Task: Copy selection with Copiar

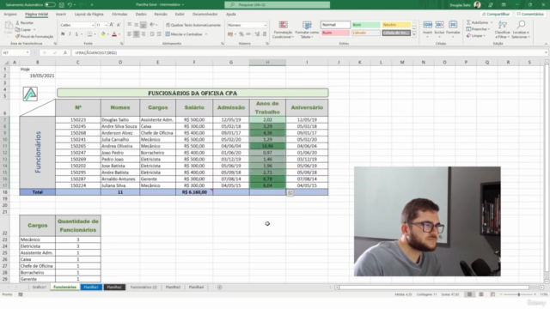Action: click(23, 30)
